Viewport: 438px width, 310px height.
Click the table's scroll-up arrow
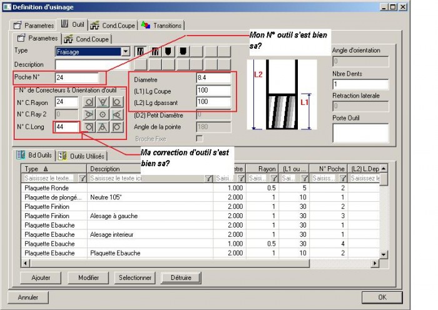click(x=384, y=169)
